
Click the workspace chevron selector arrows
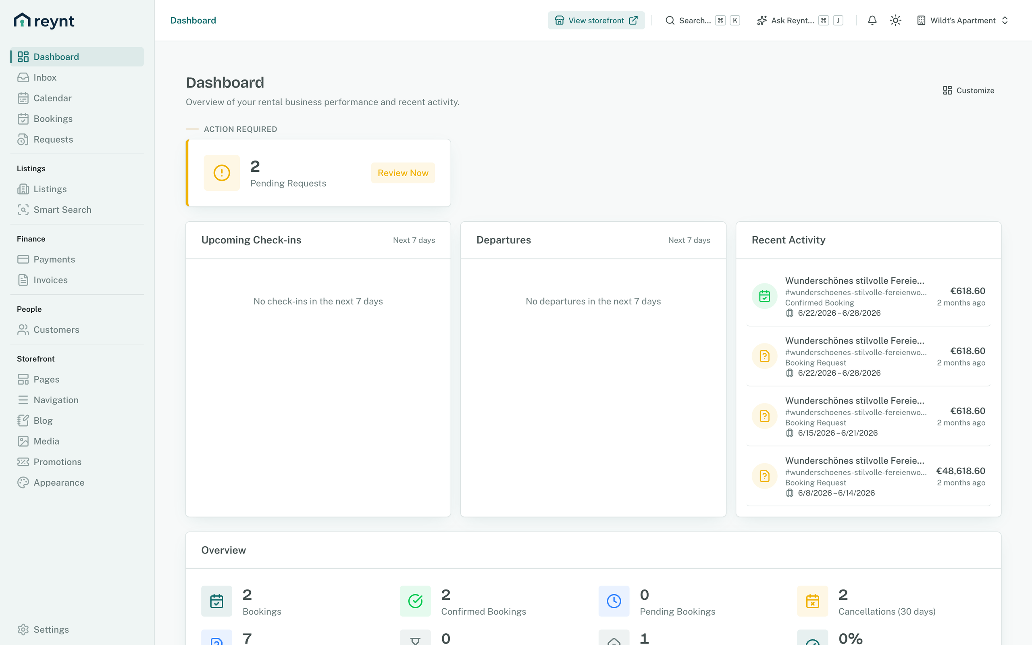coord(1005,21)
